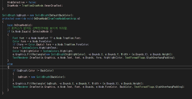
Task: Click the Korean comment line
Action: (38, 28)
